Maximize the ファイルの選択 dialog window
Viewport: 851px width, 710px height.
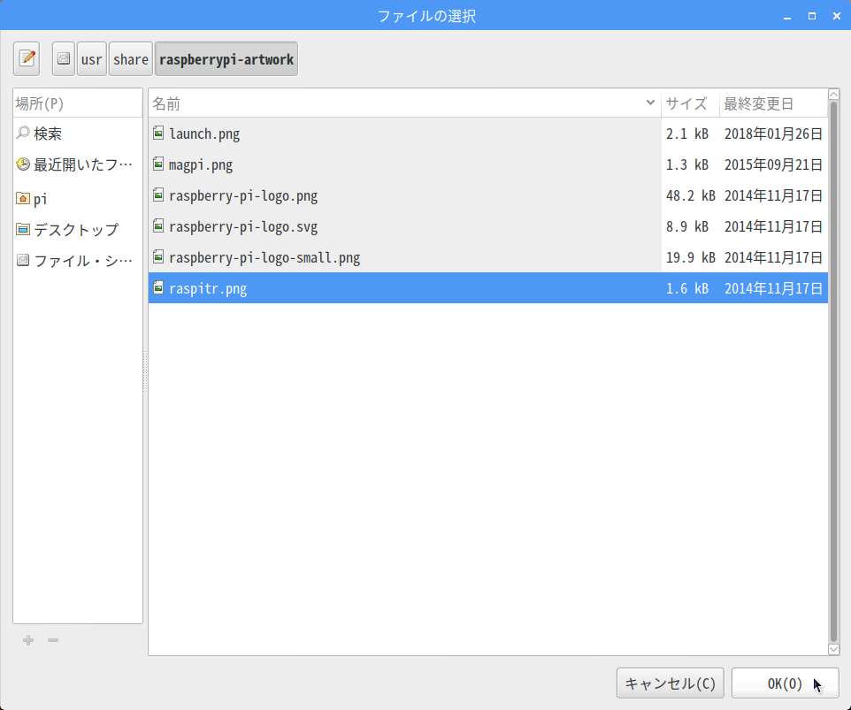pyautogui.click(x=812, y=16)
